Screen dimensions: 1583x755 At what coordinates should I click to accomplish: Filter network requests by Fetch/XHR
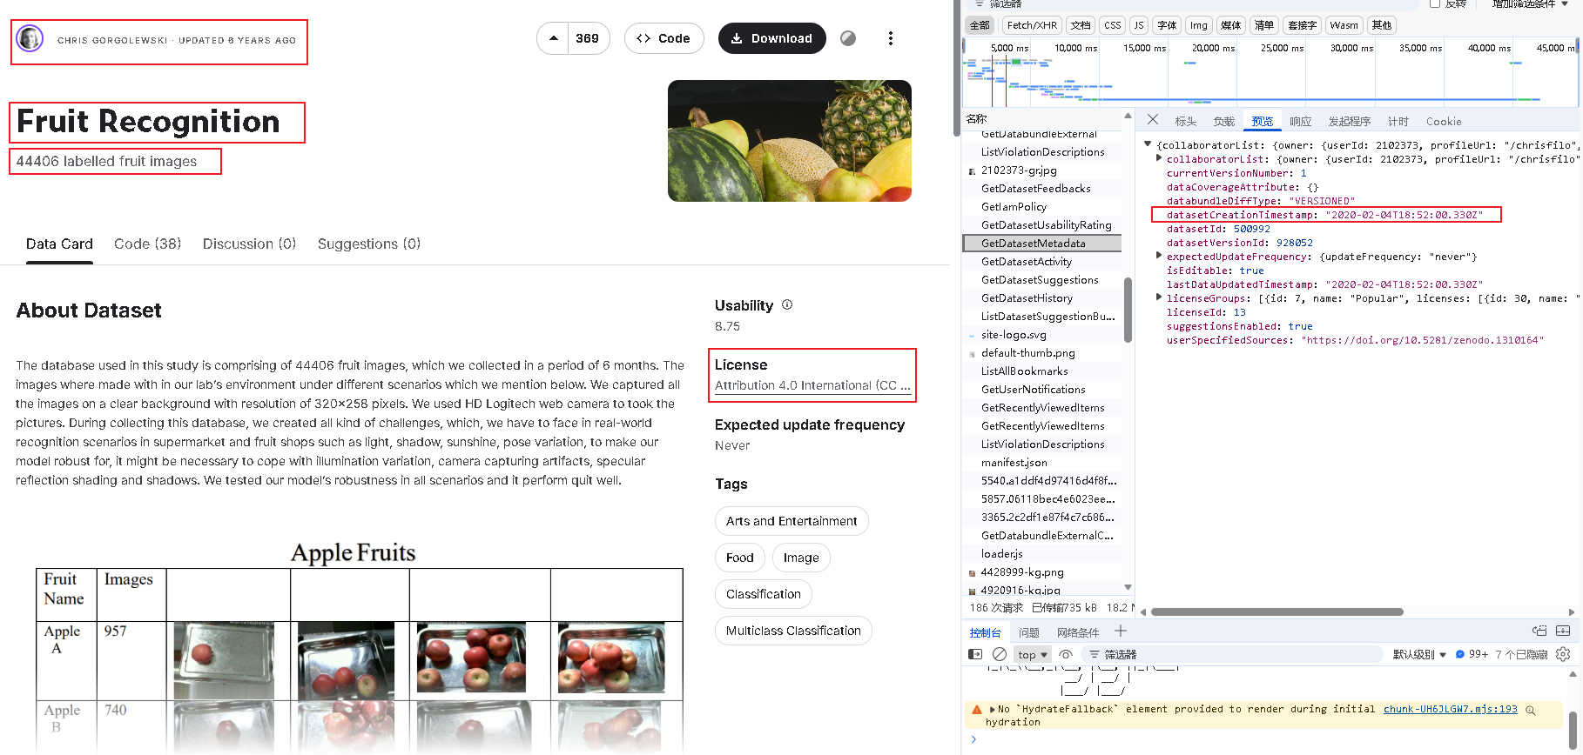click(x=1032, y=25)
